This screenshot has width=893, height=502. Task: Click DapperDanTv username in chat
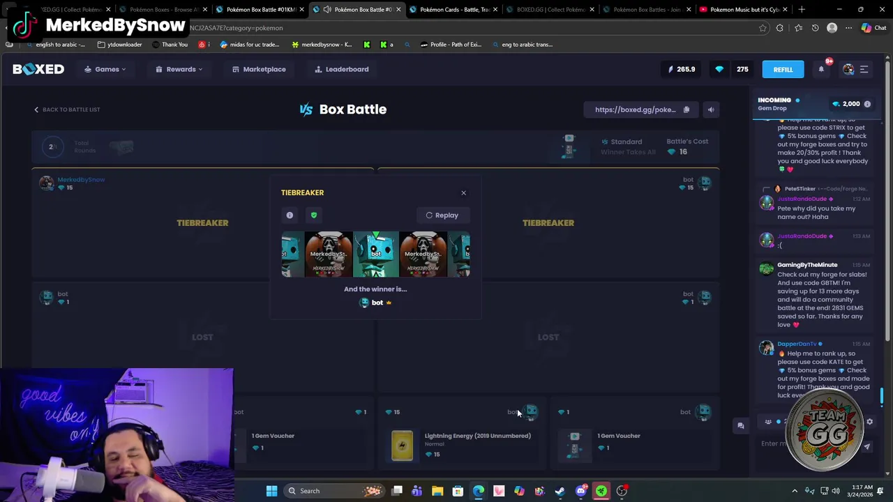click(x=797, y=344)
